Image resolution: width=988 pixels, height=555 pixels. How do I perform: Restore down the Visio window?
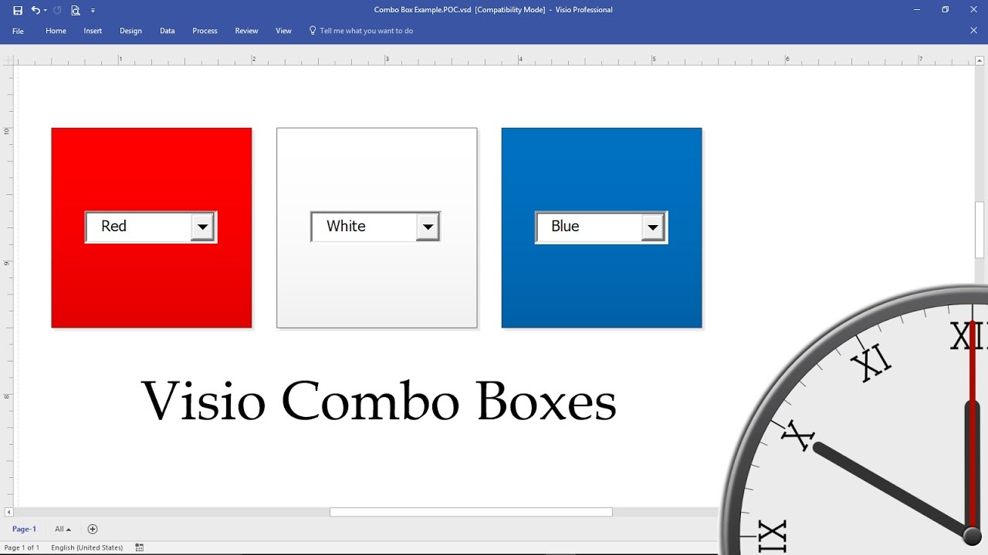[x=945, y=10]
